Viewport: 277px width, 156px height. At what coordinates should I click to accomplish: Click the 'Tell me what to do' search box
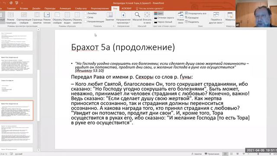[150, 8]
